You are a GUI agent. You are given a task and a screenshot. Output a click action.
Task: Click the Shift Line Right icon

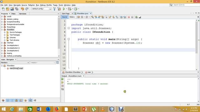pyautogui.click(x=125, y=17)
